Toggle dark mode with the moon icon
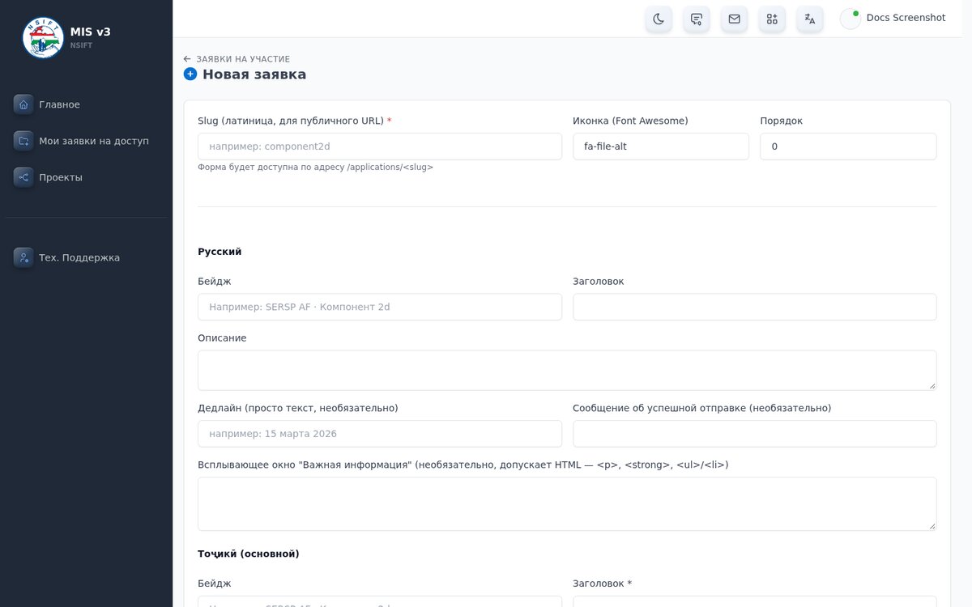The width and height of the screenshot is (972, 607). click(659, 19)
